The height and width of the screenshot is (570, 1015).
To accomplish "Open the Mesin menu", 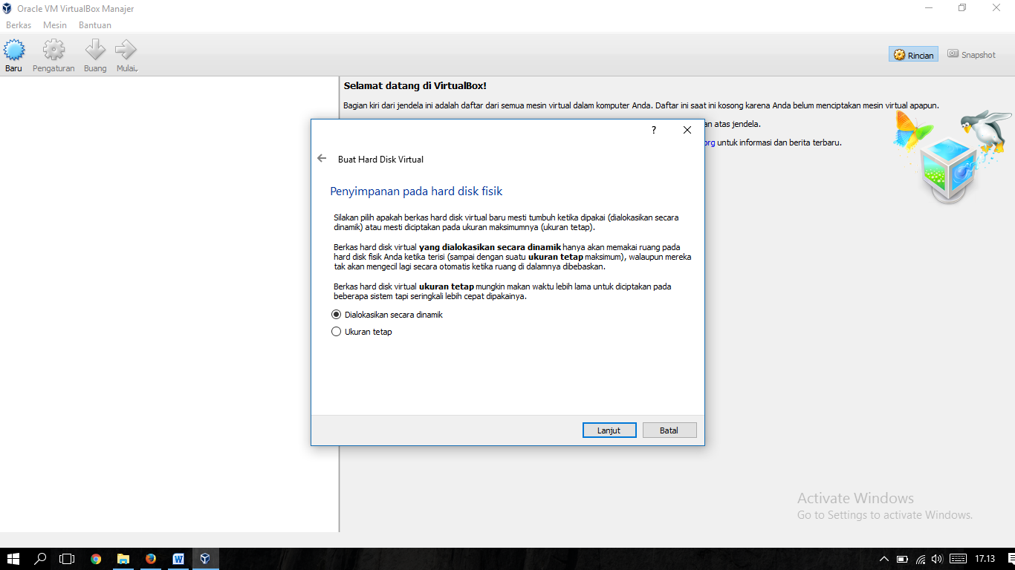I will (x=54, y=24).
